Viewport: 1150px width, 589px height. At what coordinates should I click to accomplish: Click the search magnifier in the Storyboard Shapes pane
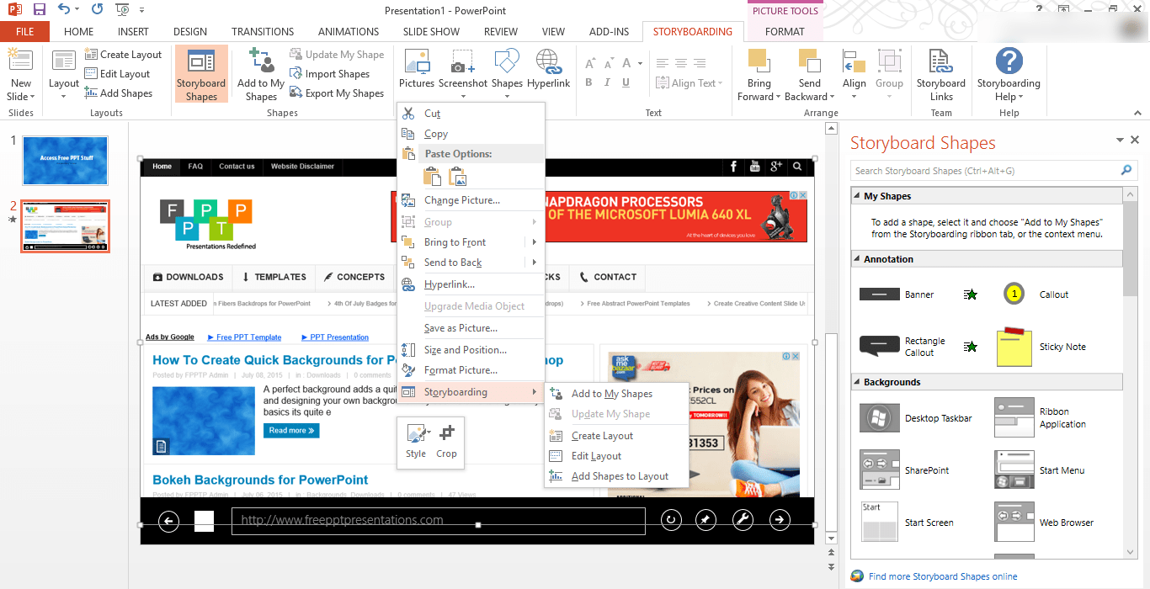coord(1126,171)
